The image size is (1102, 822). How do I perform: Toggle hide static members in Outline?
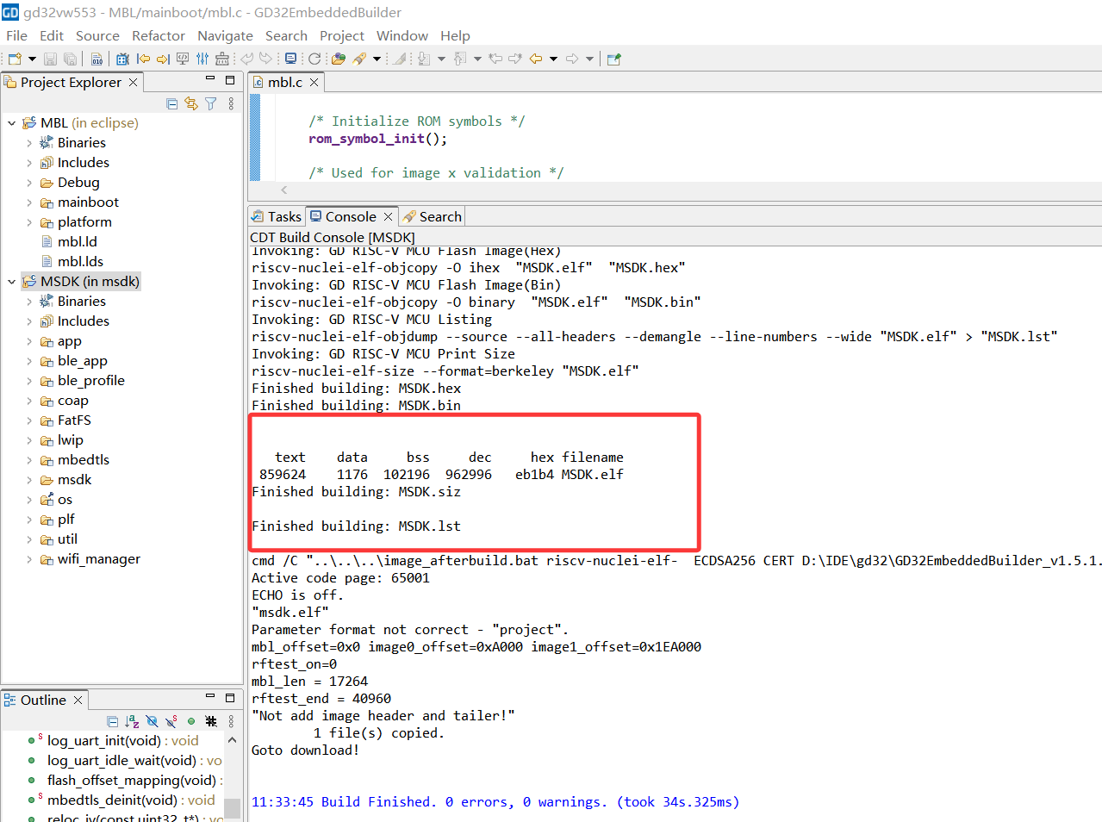point(171,721)
